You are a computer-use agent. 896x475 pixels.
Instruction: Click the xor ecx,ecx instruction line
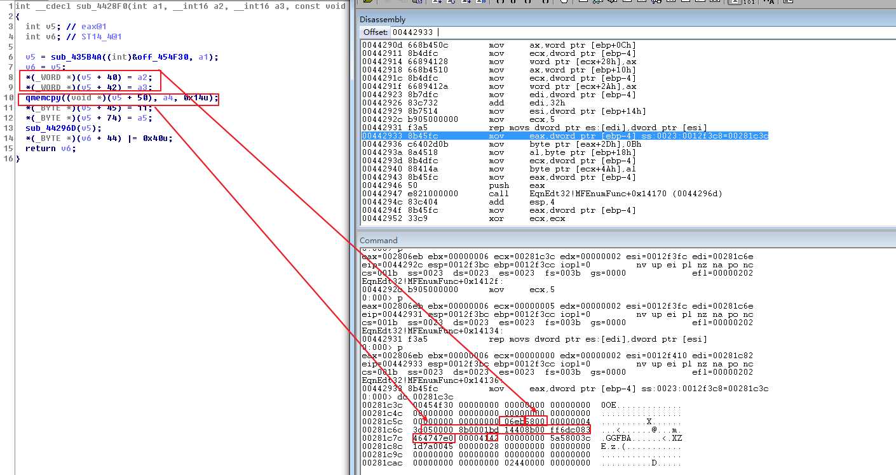459,218
